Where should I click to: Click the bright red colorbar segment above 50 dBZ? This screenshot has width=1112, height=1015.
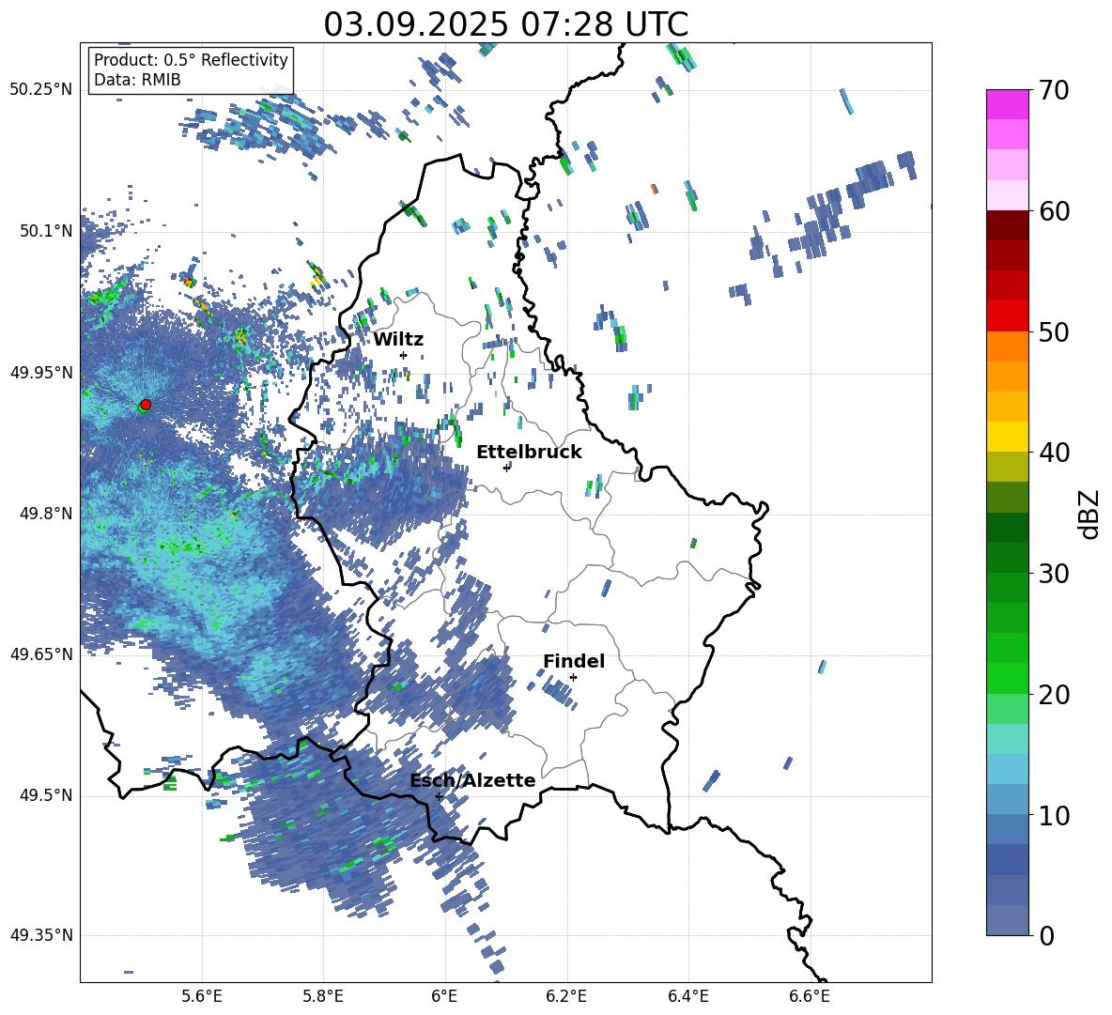[1007, 316]
